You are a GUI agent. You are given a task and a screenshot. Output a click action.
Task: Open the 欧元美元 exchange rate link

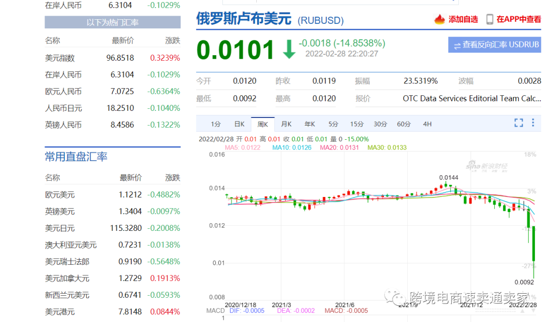[x=59, y=194]
